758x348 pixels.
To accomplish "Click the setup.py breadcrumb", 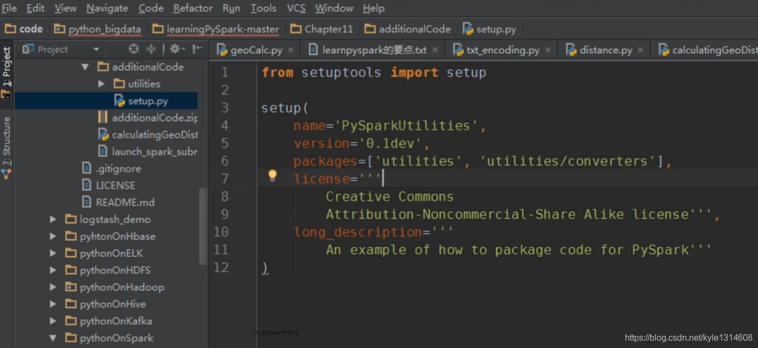I will [x=490, y=29].
